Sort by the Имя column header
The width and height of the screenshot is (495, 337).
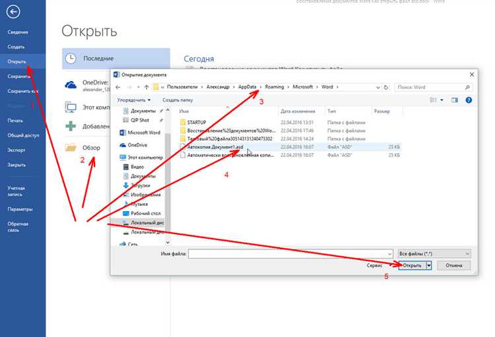click(184, 111)
